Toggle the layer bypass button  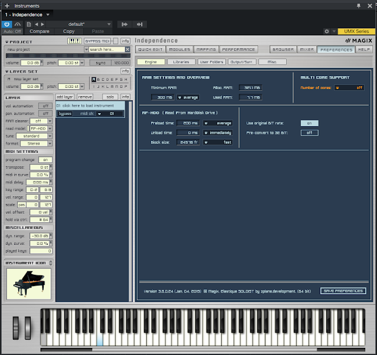click(x=65, y=114)
